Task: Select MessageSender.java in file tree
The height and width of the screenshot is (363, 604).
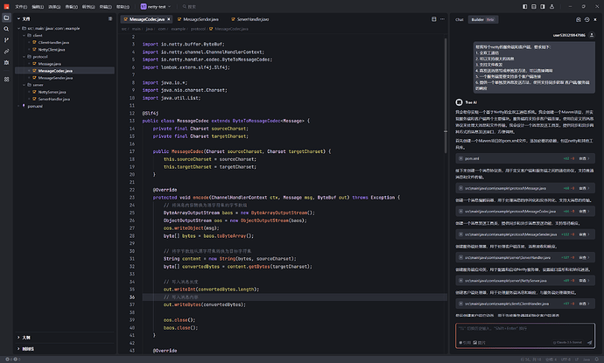Action: pos(55,78)
